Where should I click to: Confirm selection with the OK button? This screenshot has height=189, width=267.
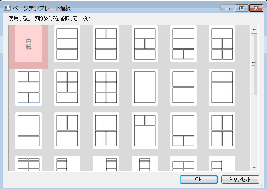[x=199, y=179]
